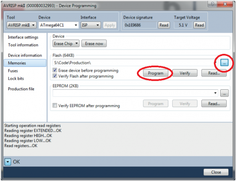Click the EEPROM Read... button

point(214,103)
